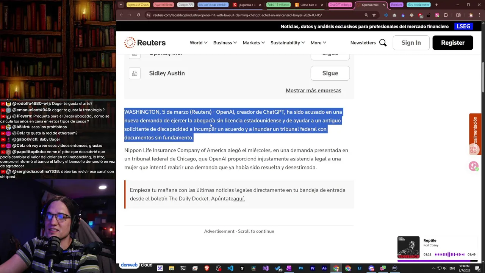
Task: Click the 'Nippon Life Insurance Company' paragraph
Action: tap(236, 159)
